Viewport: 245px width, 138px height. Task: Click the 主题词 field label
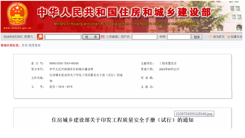click(x=147, y=87)
